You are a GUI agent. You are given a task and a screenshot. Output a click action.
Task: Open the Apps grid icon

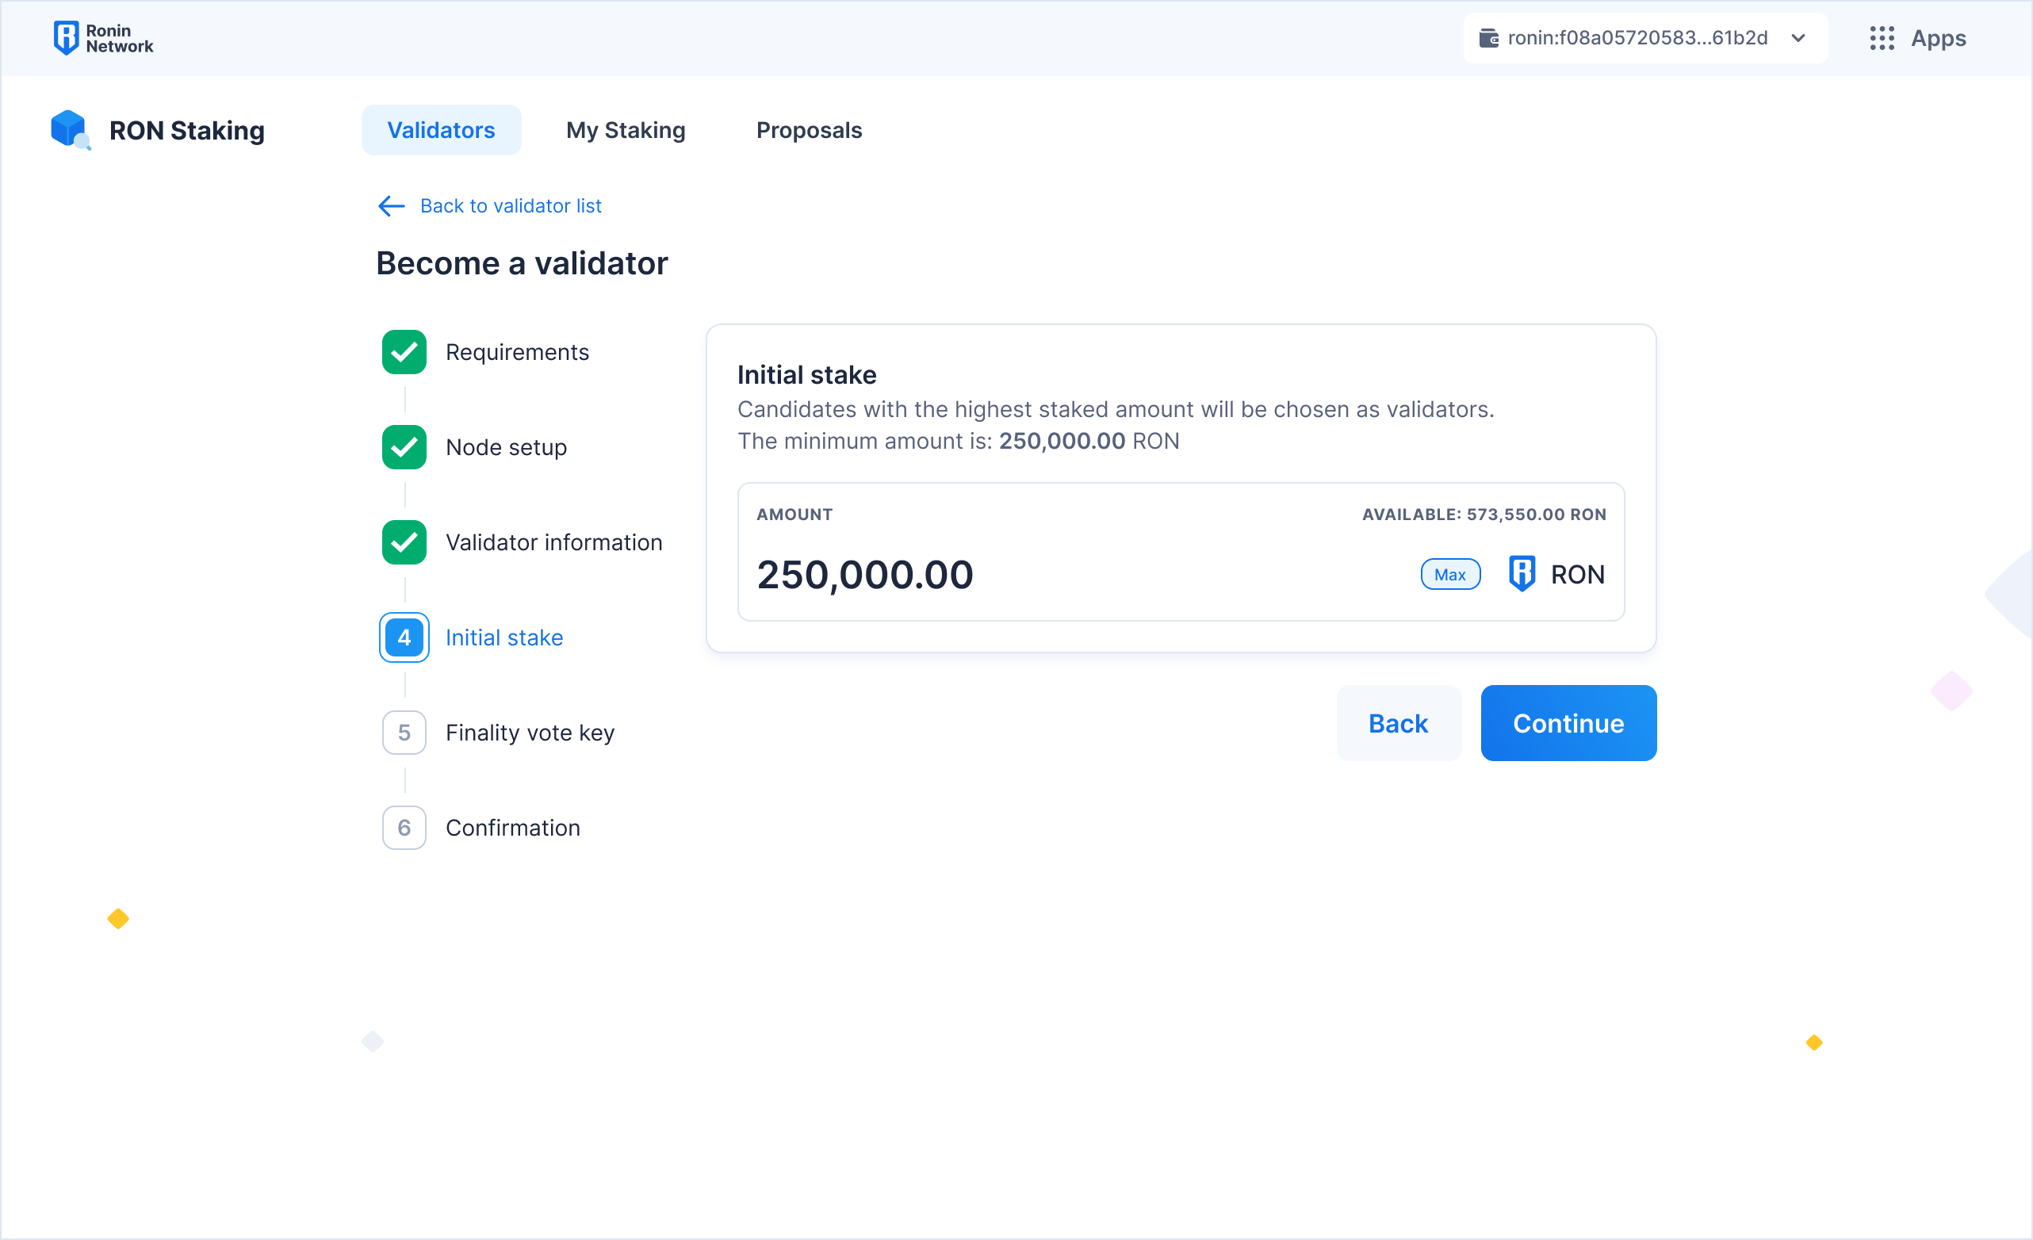pos(1882,38)
